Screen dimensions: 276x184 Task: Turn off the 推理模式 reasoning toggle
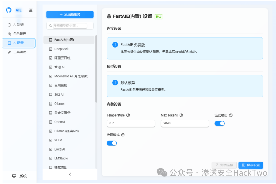point(112,143)
